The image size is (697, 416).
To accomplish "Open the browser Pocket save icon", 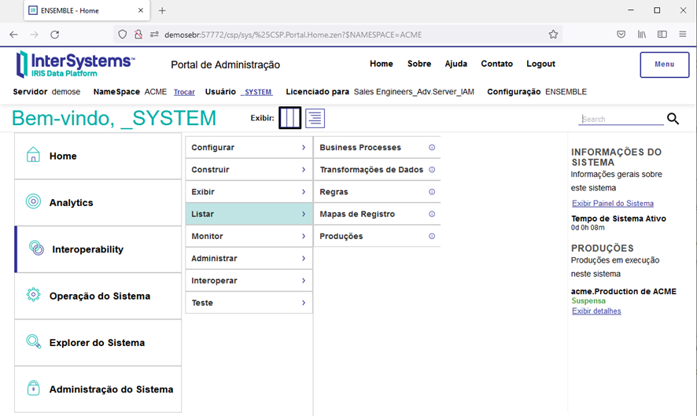I will [x=621, y=35].
